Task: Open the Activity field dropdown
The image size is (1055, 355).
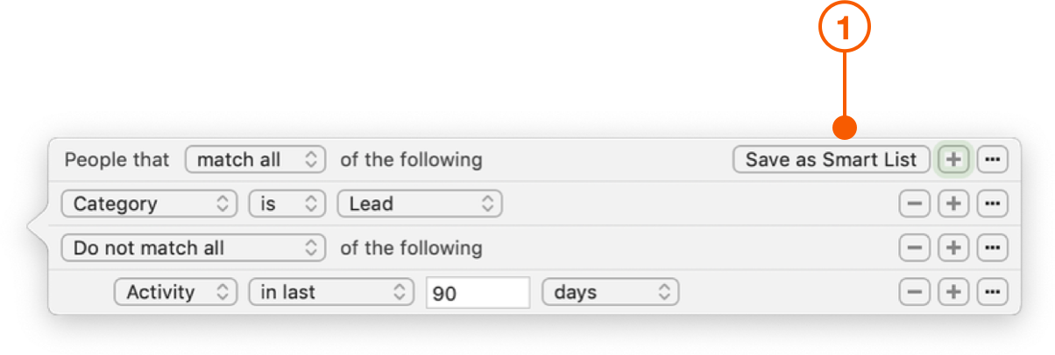Action: point(176,292)
